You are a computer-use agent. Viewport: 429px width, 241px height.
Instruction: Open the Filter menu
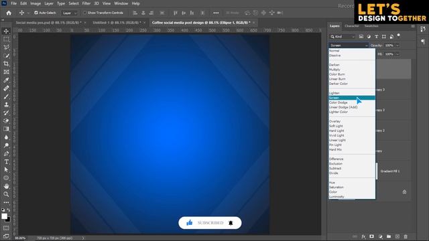click(x=86, y=3)
